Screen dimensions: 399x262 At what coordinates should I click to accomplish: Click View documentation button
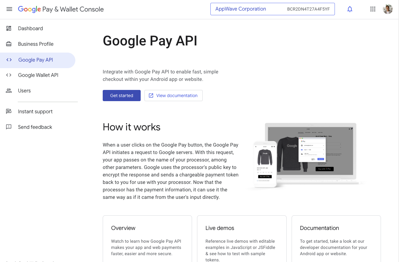[x=173, y=96]
